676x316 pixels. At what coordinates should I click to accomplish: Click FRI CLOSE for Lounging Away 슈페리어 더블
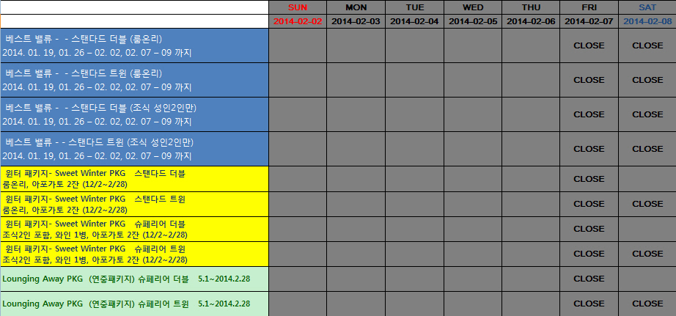pos(589,279)
